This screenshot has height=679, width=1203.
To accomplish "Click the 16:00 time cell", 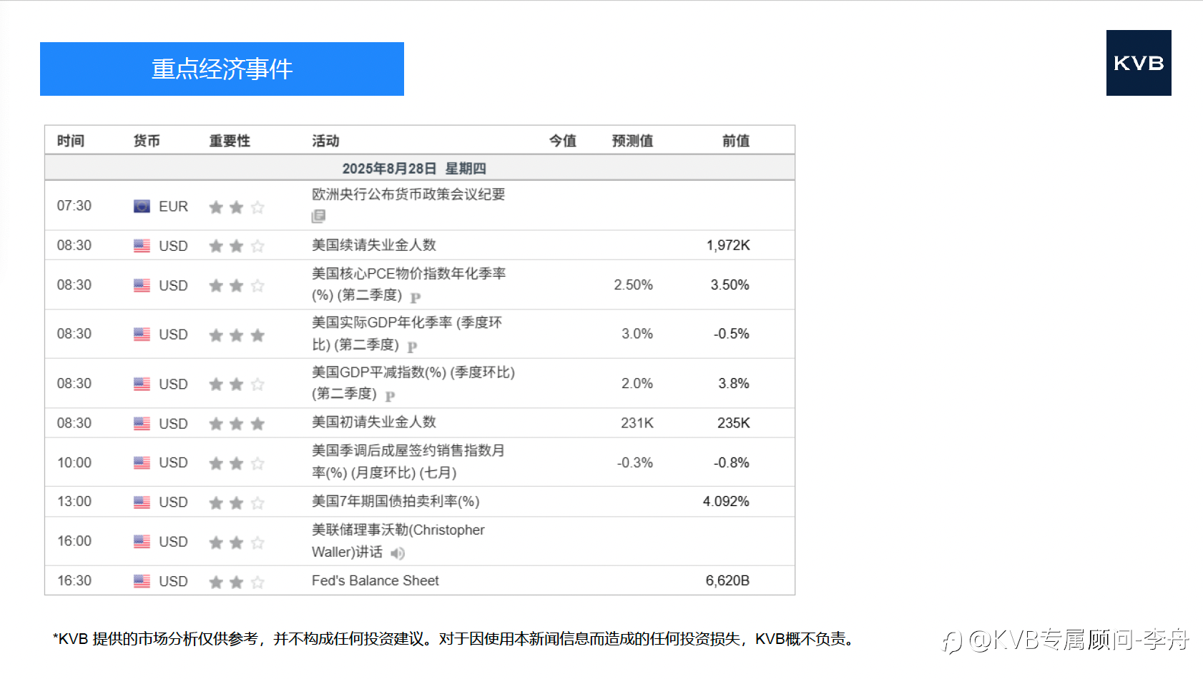I will tap(74, 541).
